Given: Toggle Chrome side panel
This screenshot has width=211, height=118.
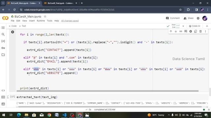Looking at the screenshot, I should pos(196,10).
